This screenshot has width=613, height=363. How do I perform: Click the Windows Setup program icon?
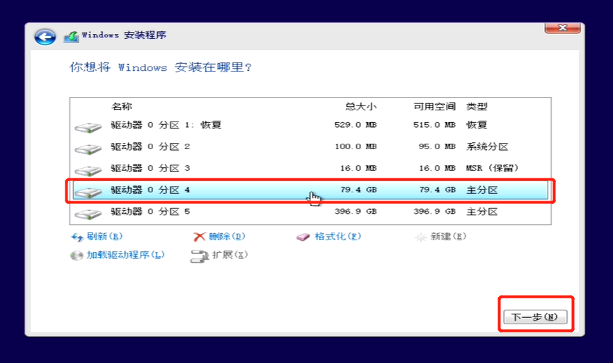[x=71, y=37]
